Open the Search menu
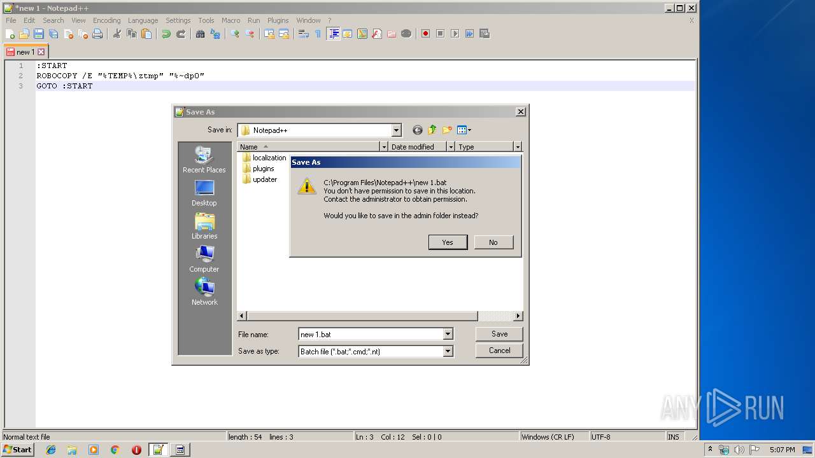This screenshot has width=815, height=458. pos(53,20)
